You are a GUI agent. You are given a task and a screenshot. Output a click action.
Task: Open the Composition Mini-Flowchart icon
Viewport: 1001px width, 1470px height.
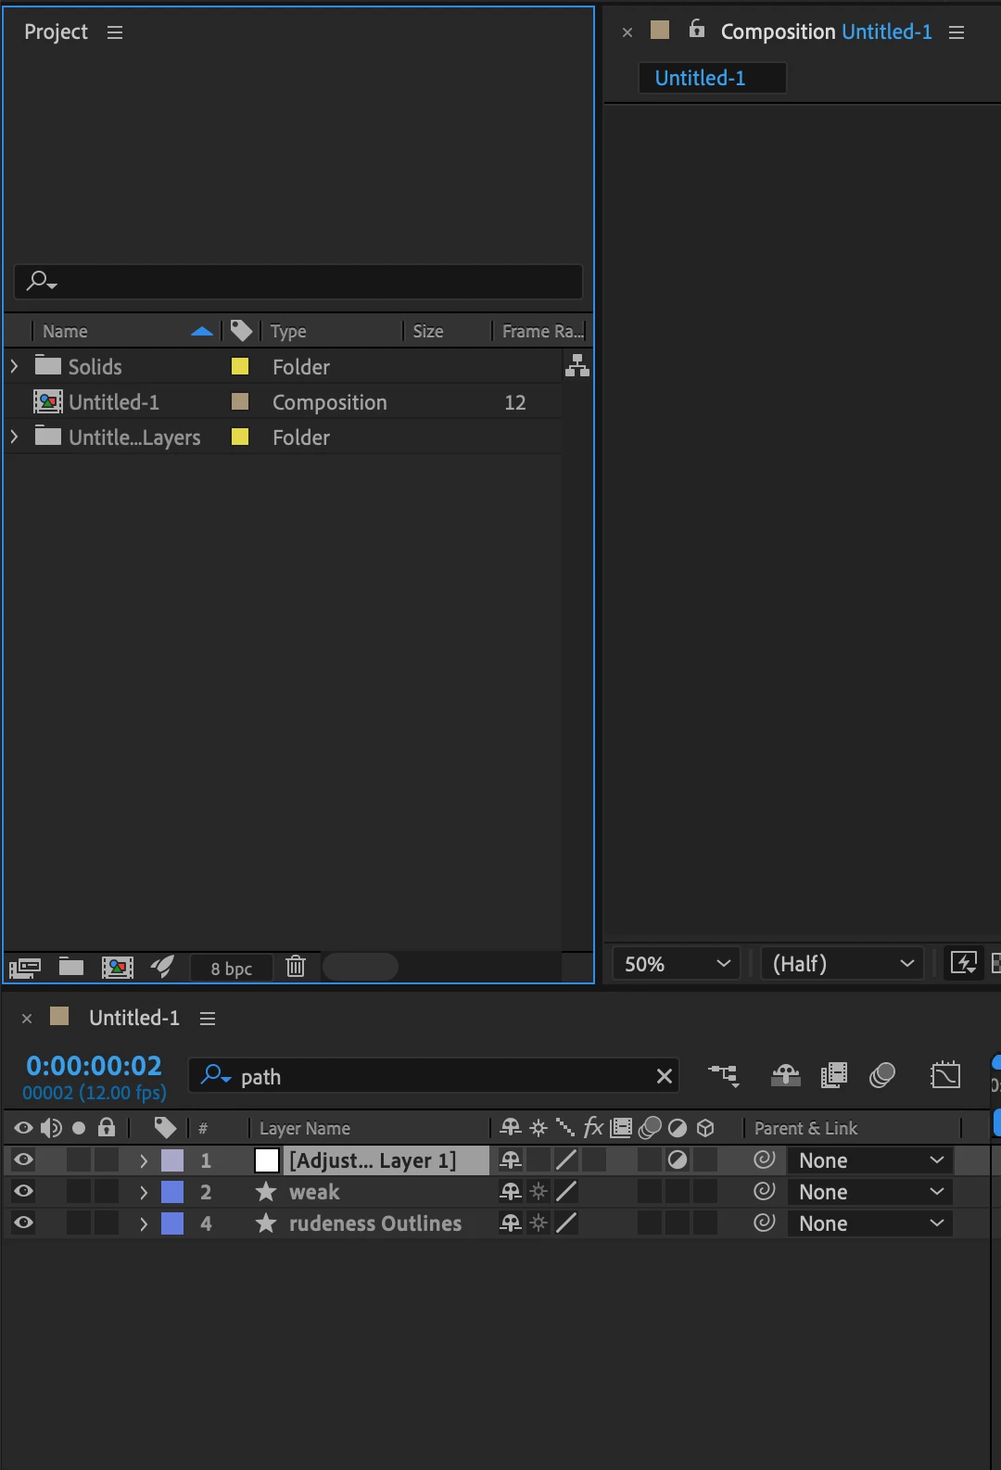[x=724, y=1075]
